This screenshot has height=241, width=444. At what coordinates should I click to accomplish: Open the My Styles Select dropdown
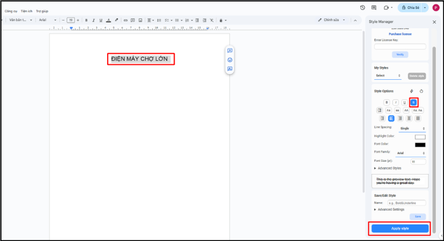387,76
